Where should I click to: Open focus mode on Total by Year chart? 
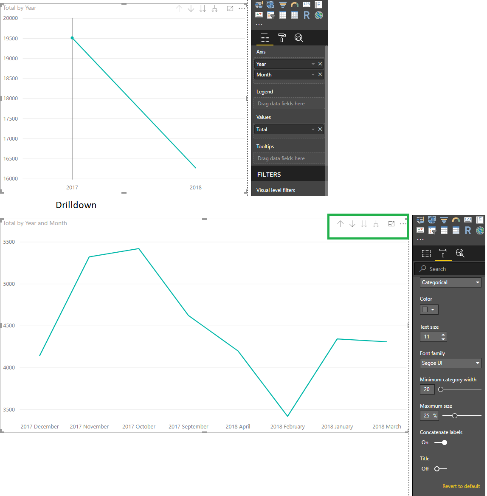230,8
